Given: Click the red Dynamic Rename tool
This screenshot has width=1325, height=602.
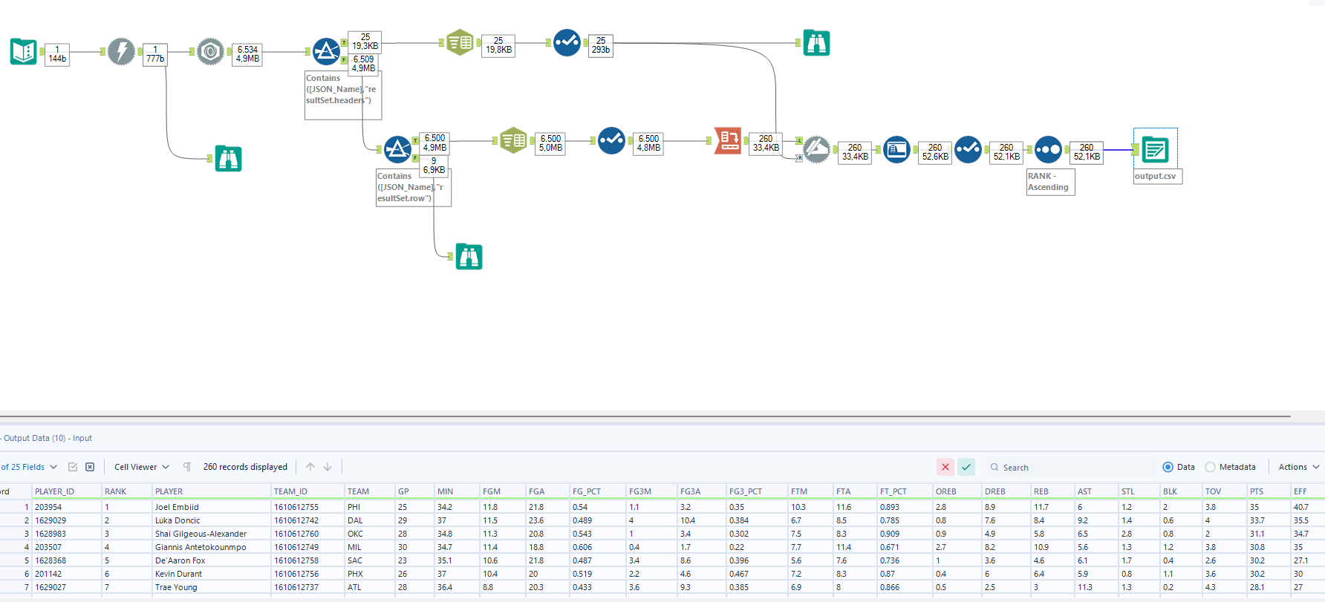Looking at the screenshot, I should tap(728, 140).
